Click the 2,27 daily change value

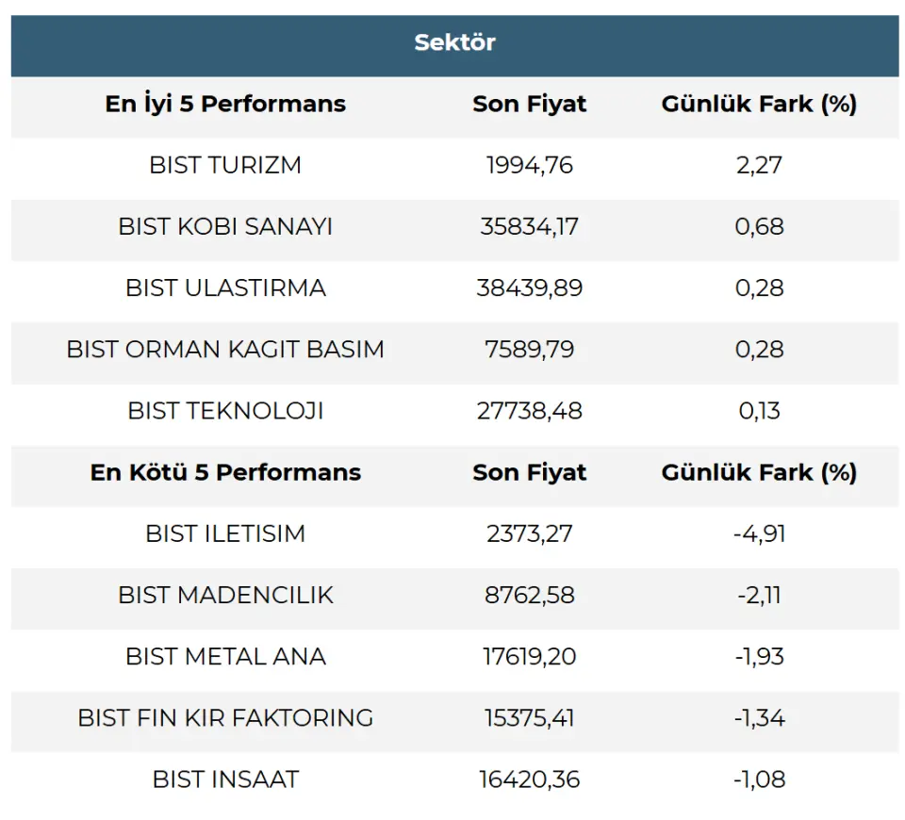(x=759, y=165)
